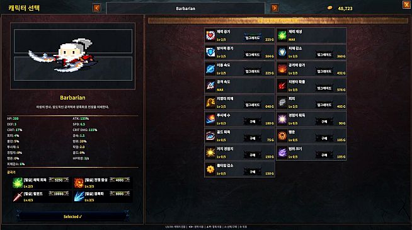Click the 업그레이드 button costing 225 G for 체력 증가

[252, 38]
